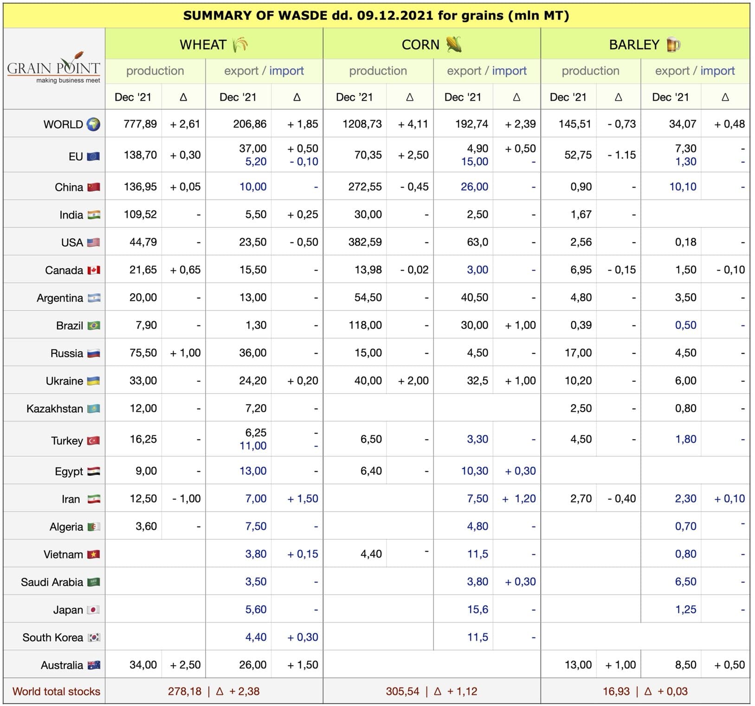Viewport: 755px width, 706px height.
Task: Click the production label under WHEAT
Action: (155, 71)
